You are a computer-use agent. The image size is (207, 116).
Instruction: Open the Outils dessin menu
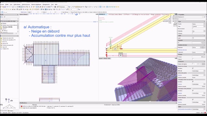click(x=17, y=5)
